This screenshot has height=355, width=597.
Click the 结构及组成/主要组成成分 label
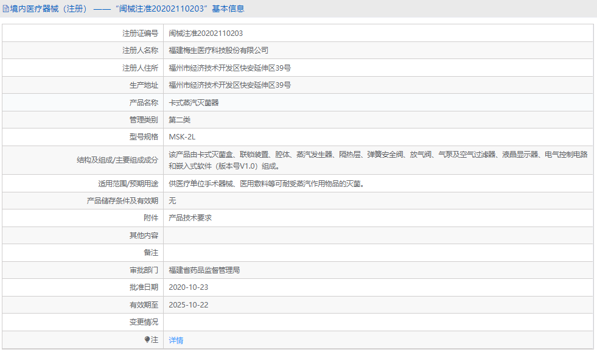click(117, 160)
